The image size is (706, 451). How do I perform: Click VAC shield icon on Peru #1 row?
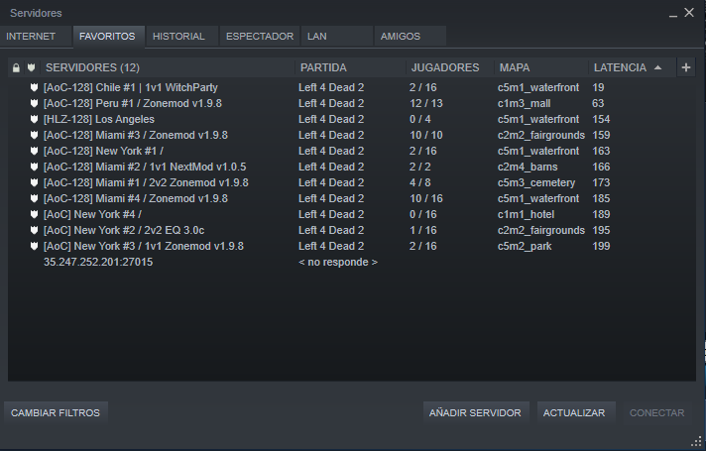[34, 103]
